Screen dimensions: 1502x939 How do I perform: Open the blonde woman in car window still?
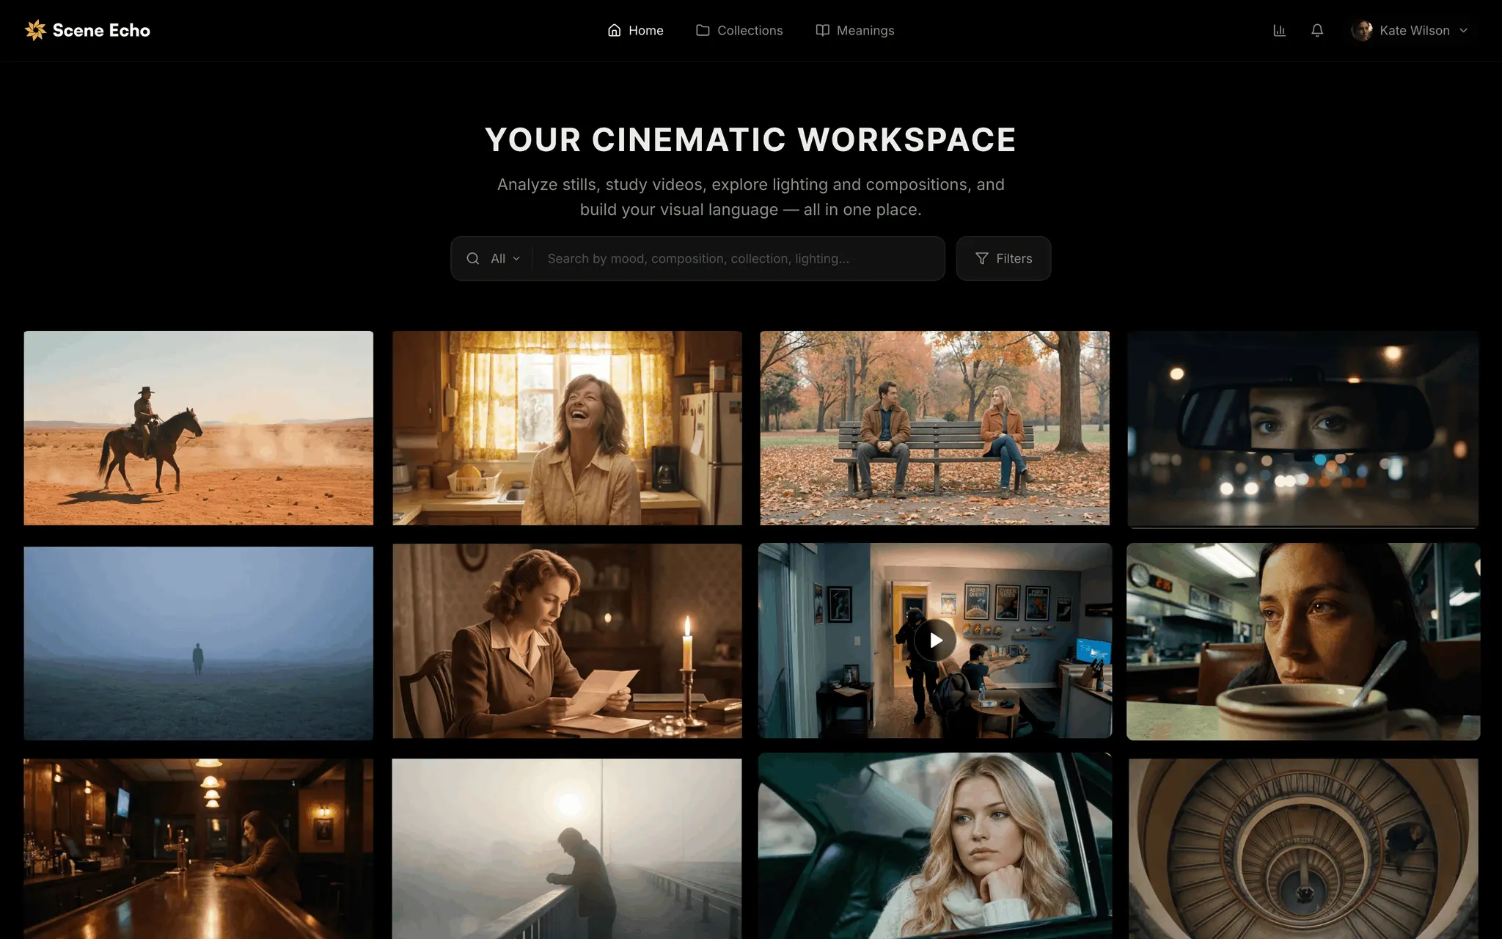935,846
